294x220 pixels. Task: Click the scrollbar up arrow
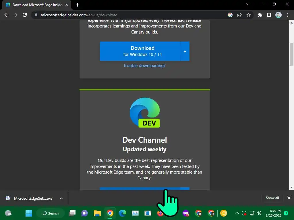pos(291,23)
